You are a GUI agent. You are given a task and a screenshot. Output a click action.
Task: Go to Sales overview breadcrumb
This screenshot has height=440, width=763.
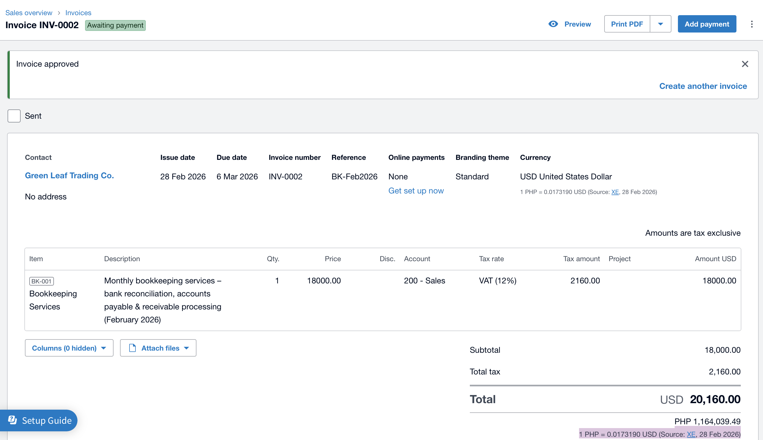29,13
